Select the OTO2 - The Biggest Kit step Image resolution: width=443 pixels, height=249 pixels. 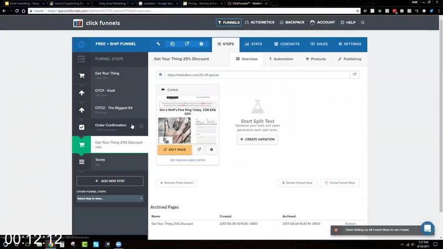pos(119,110)
